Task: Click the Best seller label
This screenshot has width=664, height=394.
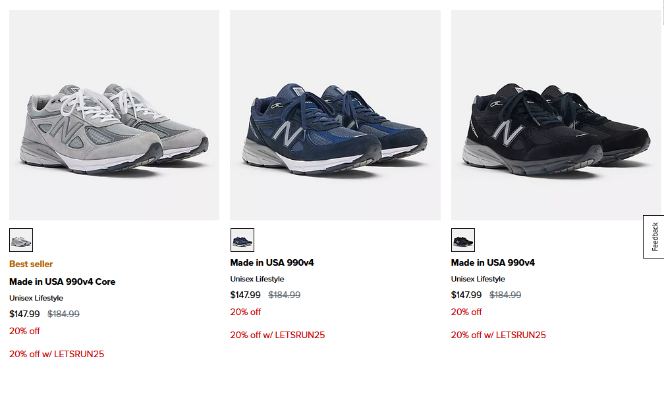Action: [x=31, y=264]
